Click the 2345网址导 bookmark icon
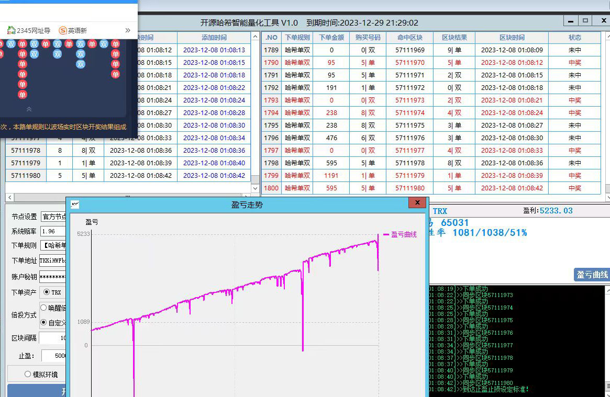The image size is (610, 397). click(x=11, y=30)
